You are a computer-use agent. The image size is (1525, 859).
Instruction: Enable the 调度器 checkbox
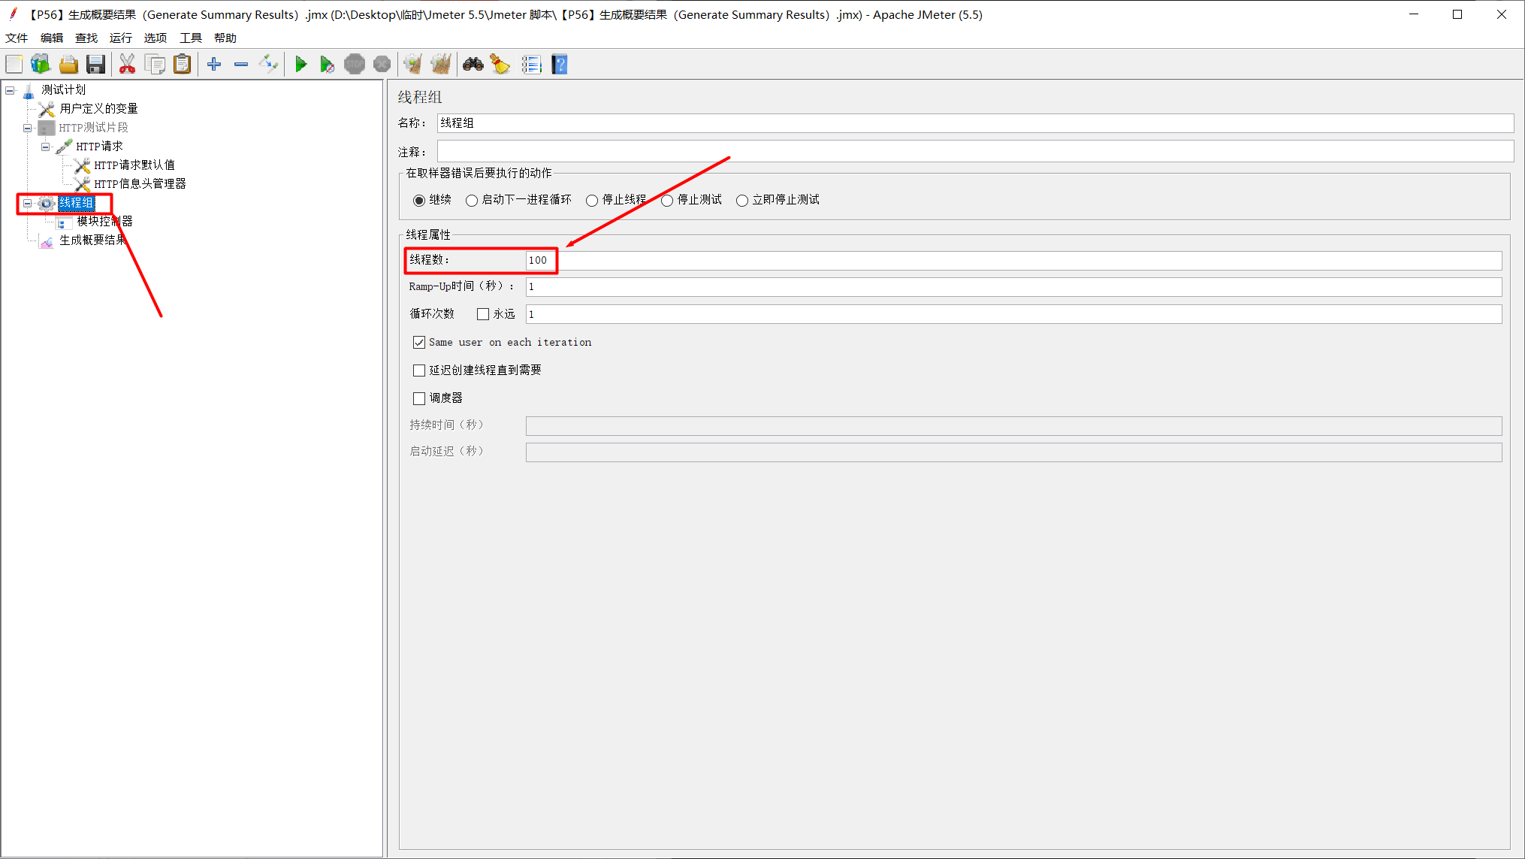[x=419, y=398]
